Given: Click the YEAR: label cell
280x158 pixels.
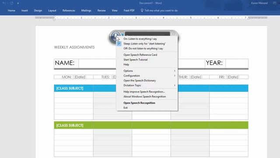Looking at the screenshot, I should click(215, 63).
